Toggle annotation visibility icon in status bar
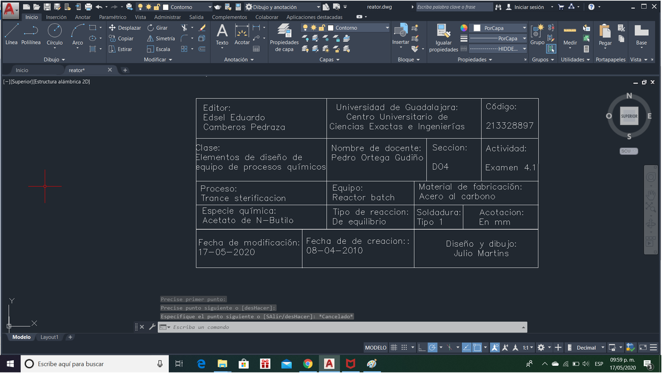Screen dimensions: 662x373 tap(495, 348)
